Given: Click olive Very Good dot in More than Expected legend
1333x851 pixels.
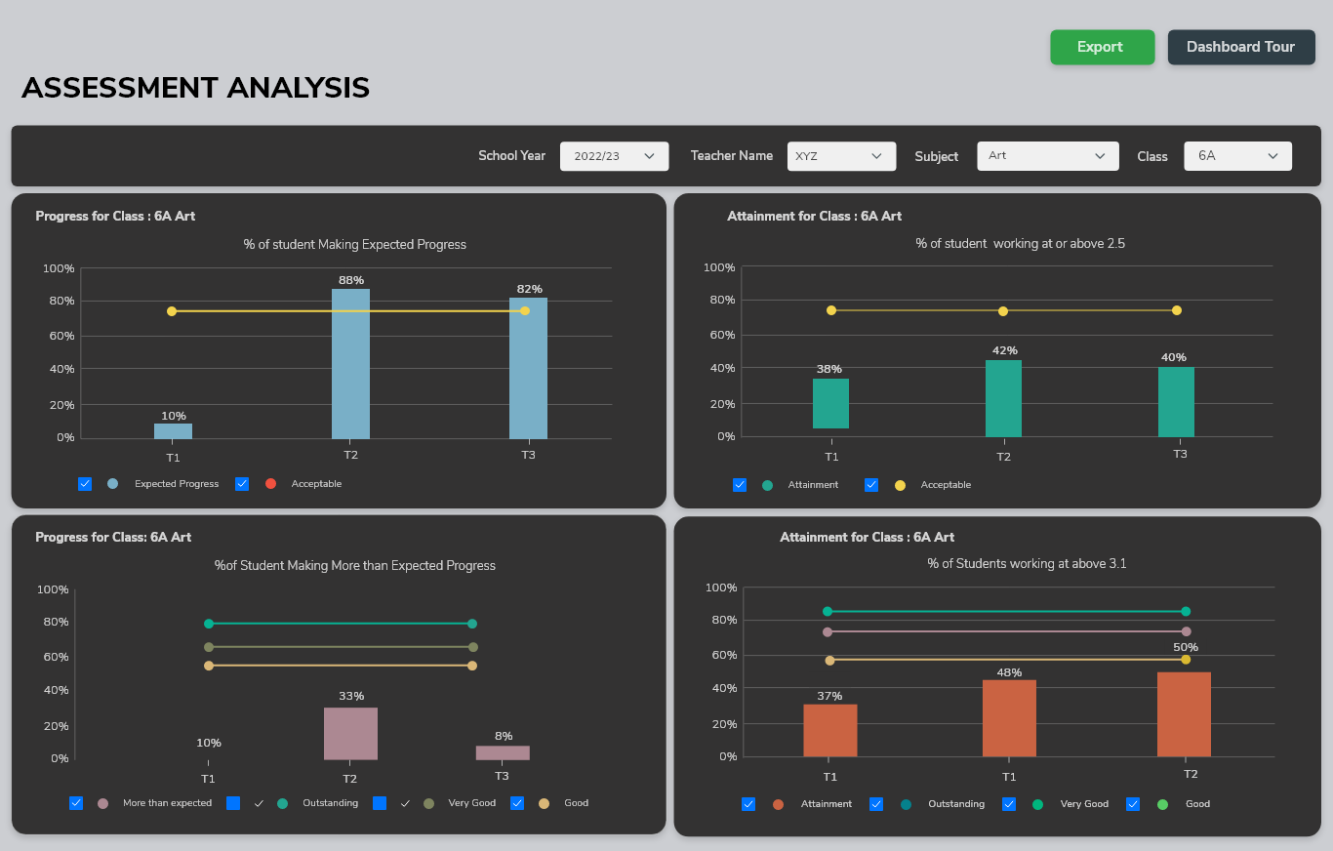Looking at the screenshot, I should [428, 803].
